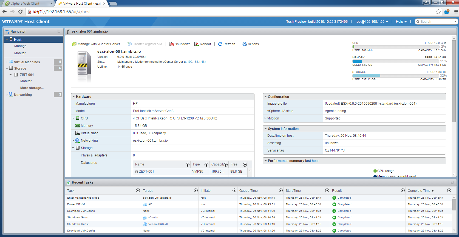
Task: Click the Shut down button label
Action: 182,44
